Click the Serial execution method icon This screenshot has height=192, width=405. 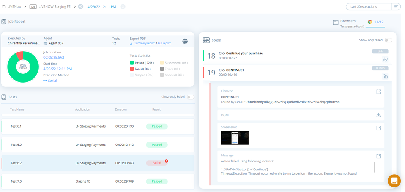tap(45, 81)
